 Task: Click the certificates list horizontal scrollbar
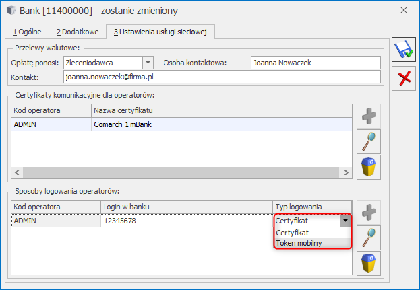(x=182, y=174)
